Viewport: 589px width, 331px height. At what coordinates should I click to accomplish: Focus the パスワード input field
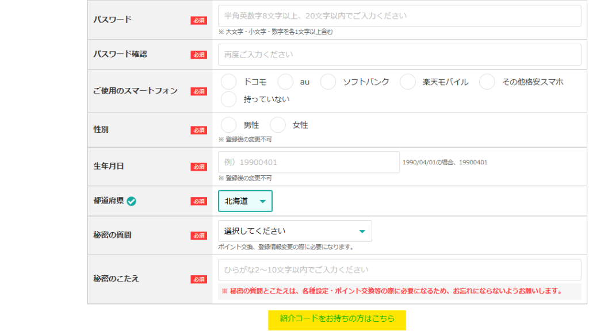coord(399,16)
